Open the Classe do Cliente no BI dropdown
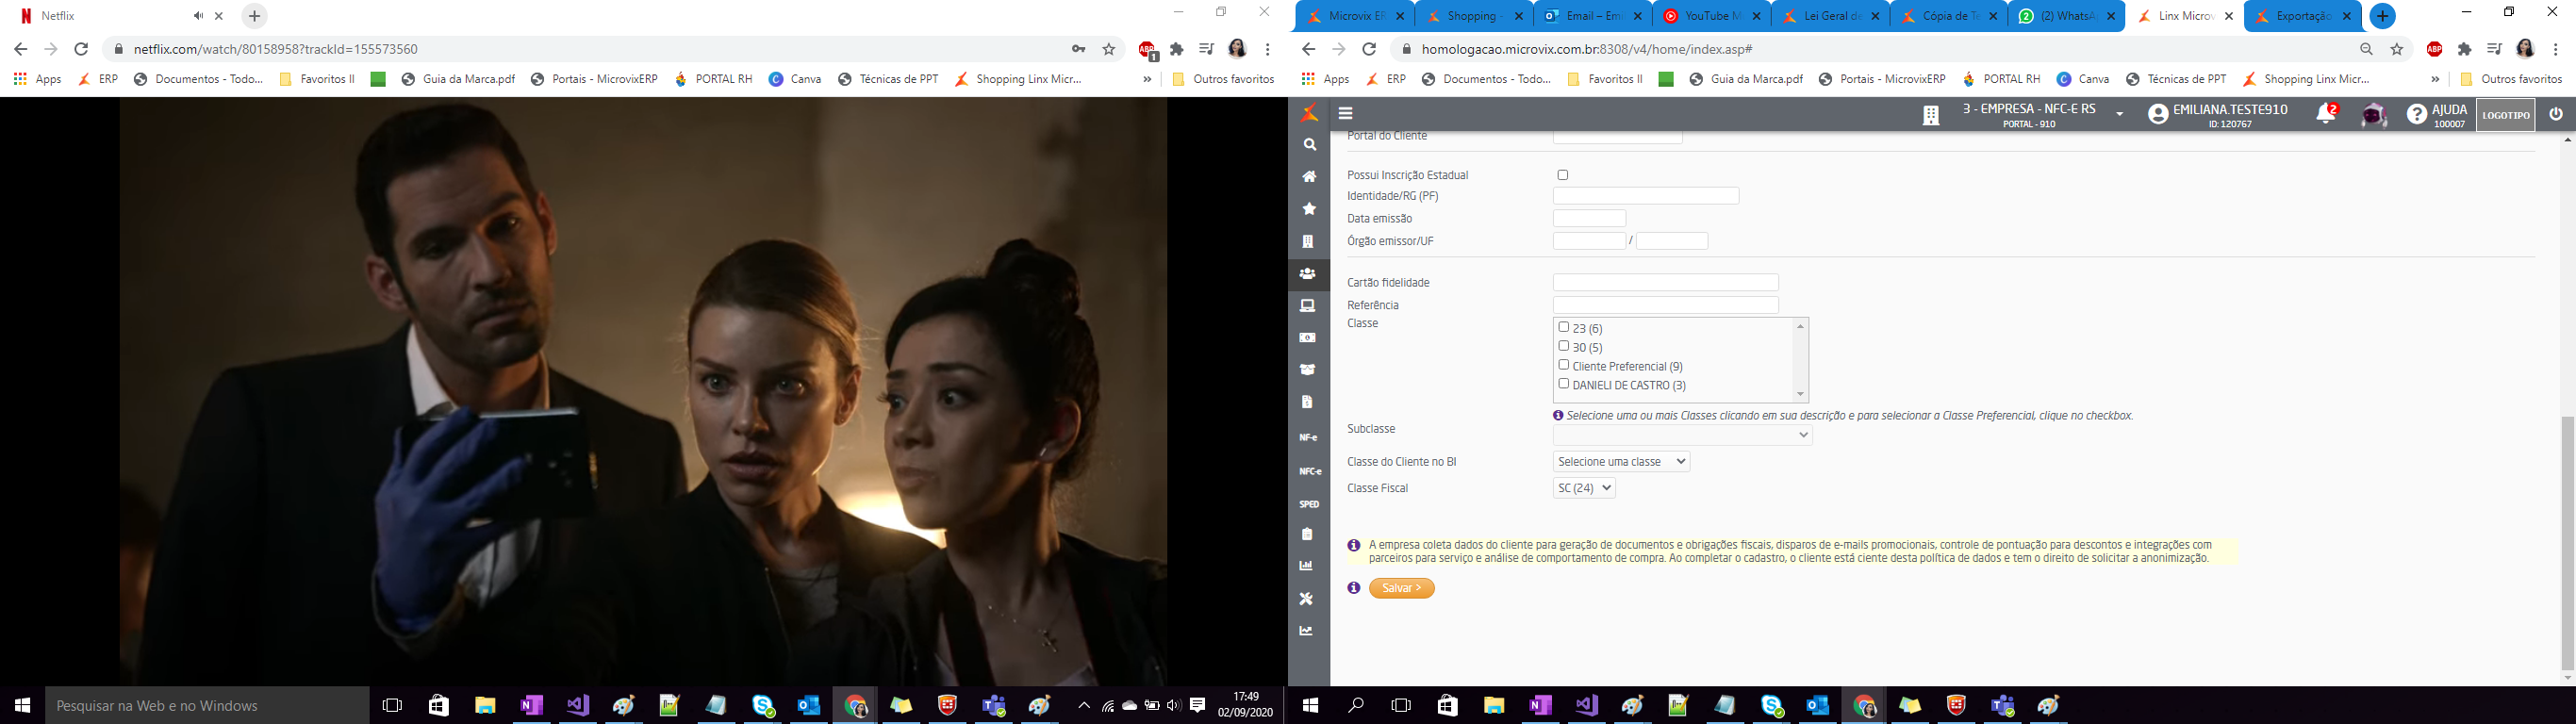This screenshot has height=724, width=2576. coord(1621,461)
